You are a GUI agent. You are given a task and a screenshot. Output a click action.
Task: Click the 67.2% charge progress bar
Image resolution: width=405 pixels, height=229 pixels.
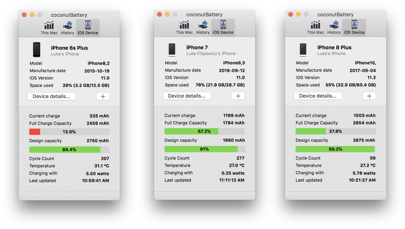[x=204, y=131]
